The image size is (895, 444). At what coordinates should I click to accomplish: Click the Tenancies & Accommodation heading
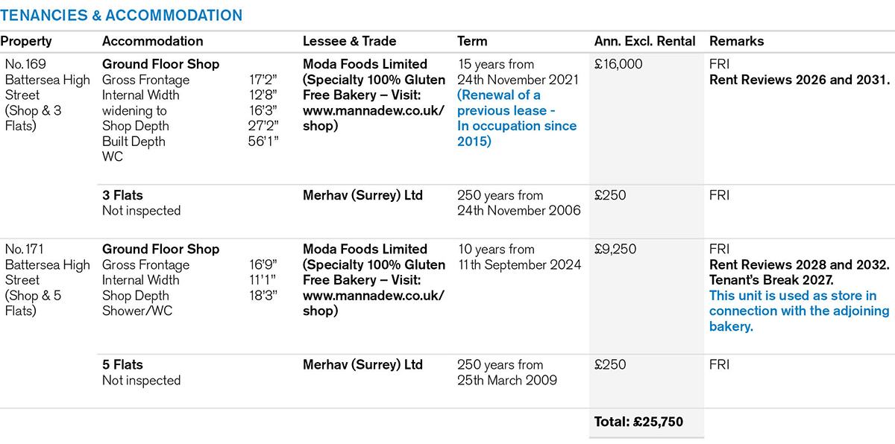click(122, 15)
